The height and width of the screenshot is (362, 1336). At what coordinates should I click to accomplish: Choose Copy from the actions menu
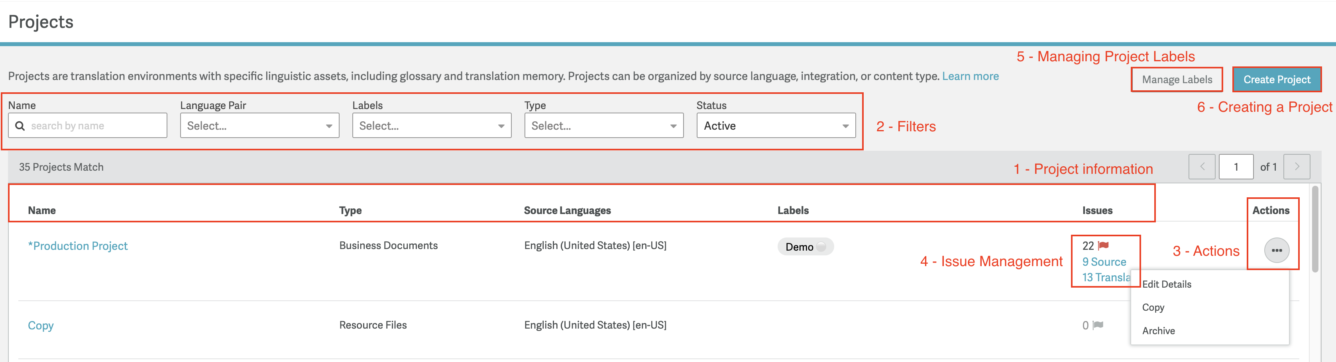pos(1153,308)
